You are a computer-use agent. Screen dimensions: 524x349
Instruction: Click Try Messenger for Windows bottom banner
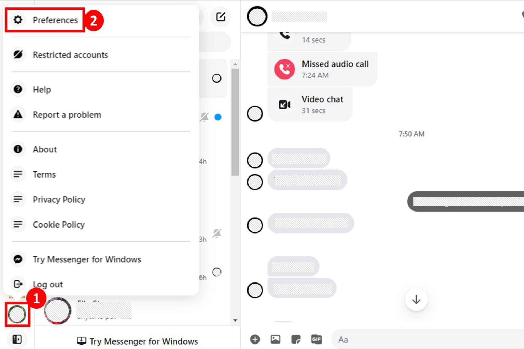(x=137, y=341)
